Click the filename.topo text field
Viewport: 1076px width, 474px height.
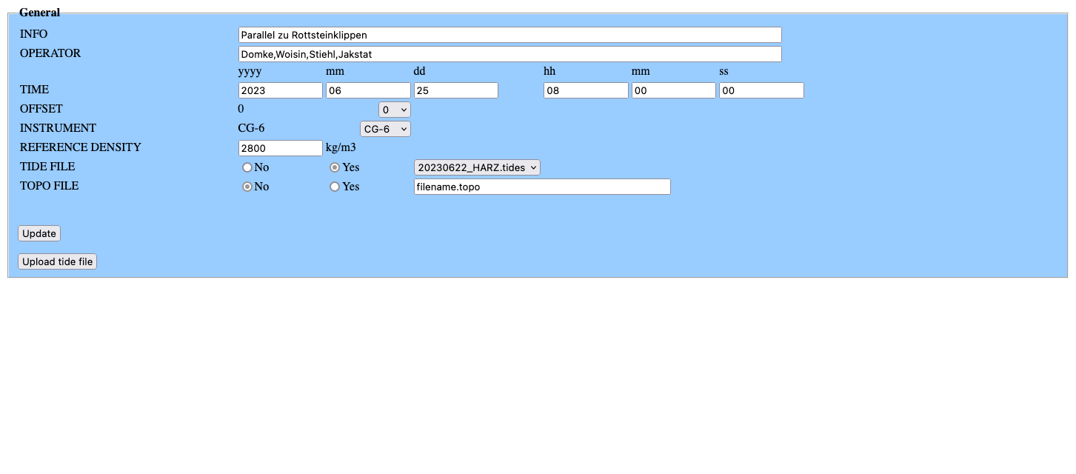pos(541,187)
